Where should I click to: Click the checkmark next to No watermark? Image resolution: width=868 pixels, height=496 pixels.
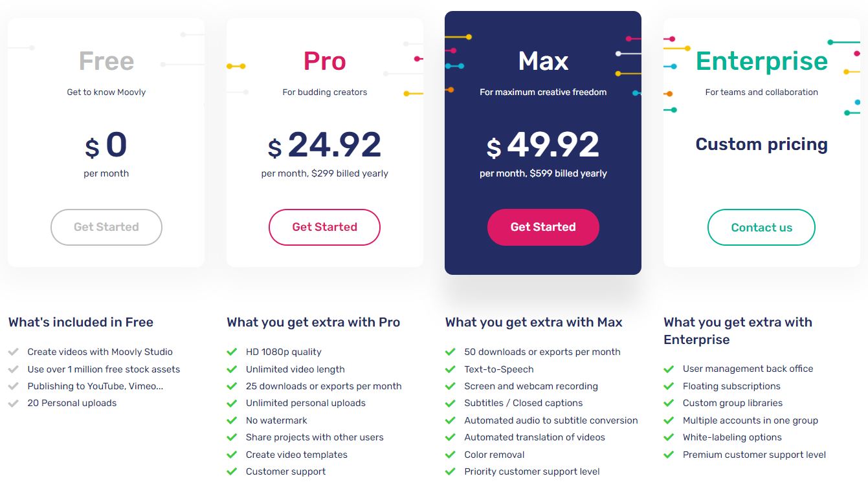232,420
